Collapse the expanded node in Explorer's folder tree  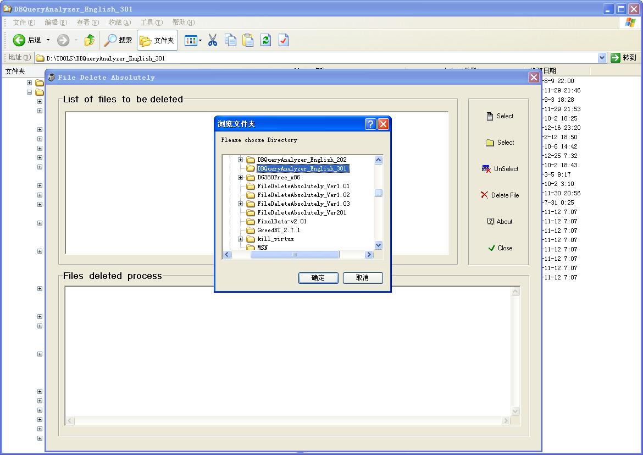[x=30, y=92]
